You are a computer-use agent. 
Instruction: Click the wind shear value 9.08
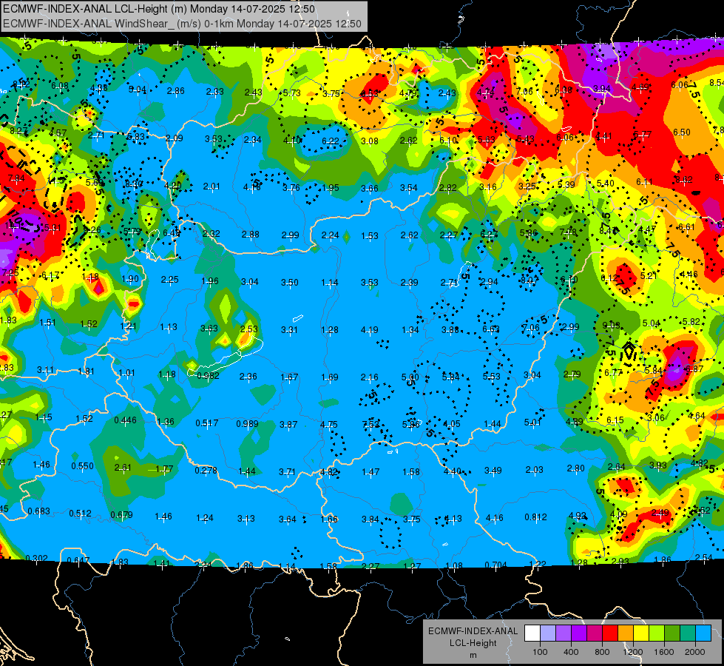click(611, 326)
